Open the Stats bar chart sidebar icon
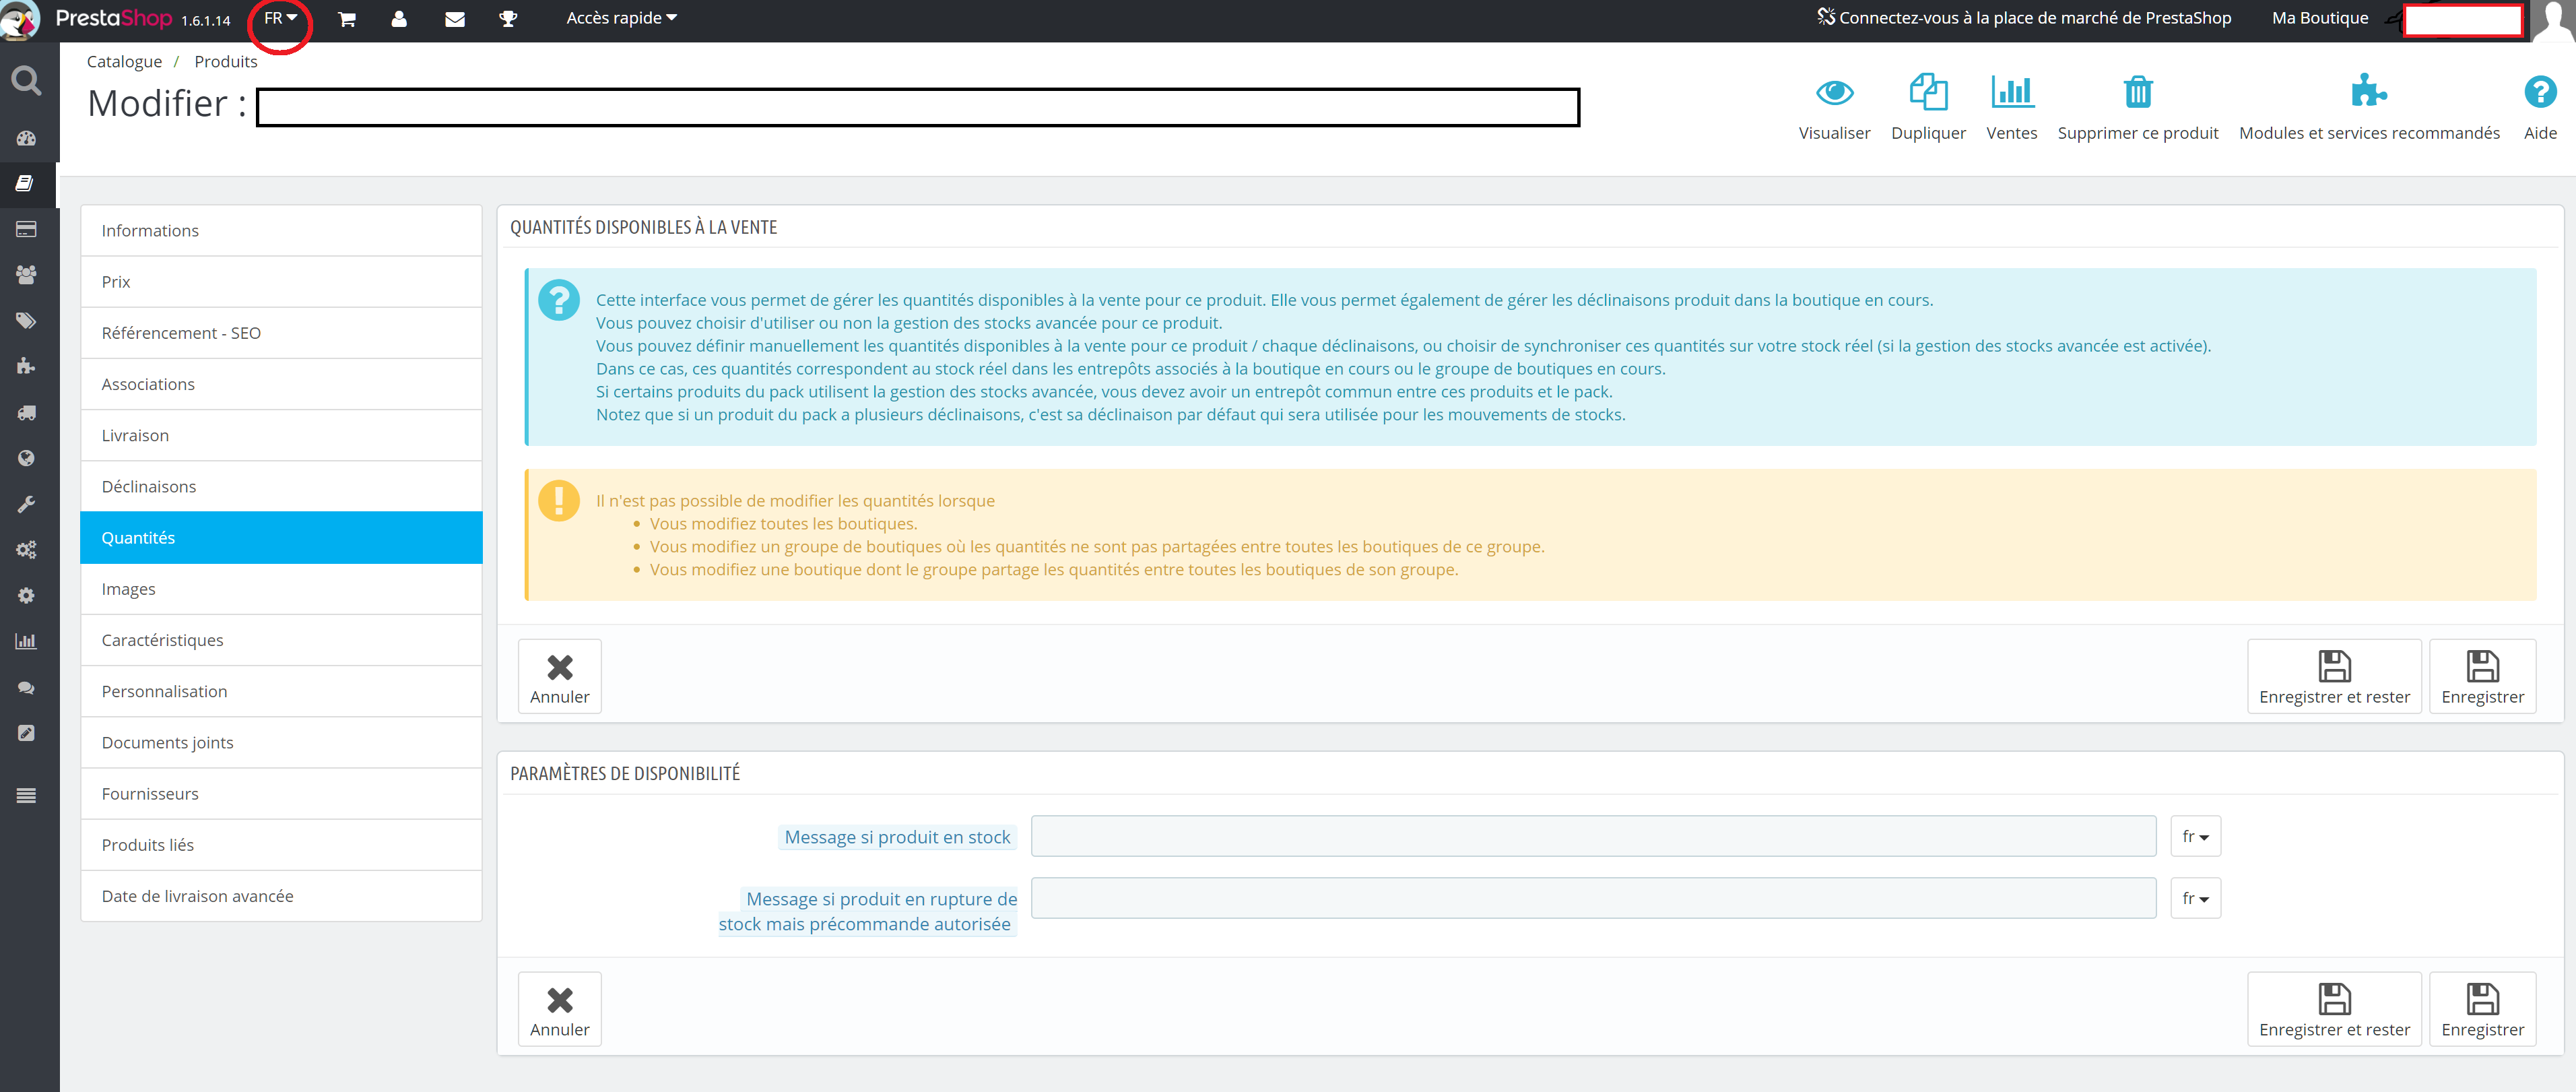Viewport: 2576px width, 1092px height. click(26, 641)
